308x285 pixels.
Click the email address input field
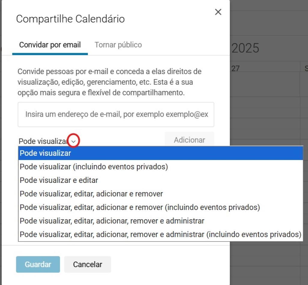[x=116, y=114]
